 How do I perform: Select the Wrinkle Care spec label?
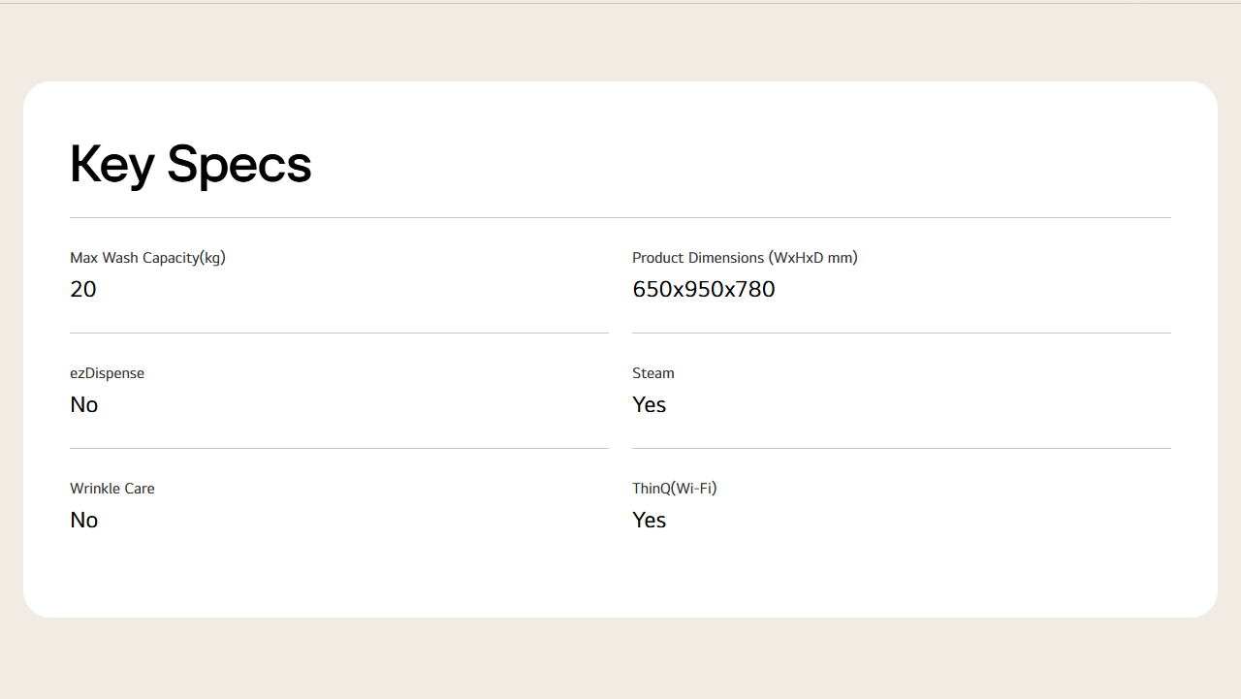[112, 489]
